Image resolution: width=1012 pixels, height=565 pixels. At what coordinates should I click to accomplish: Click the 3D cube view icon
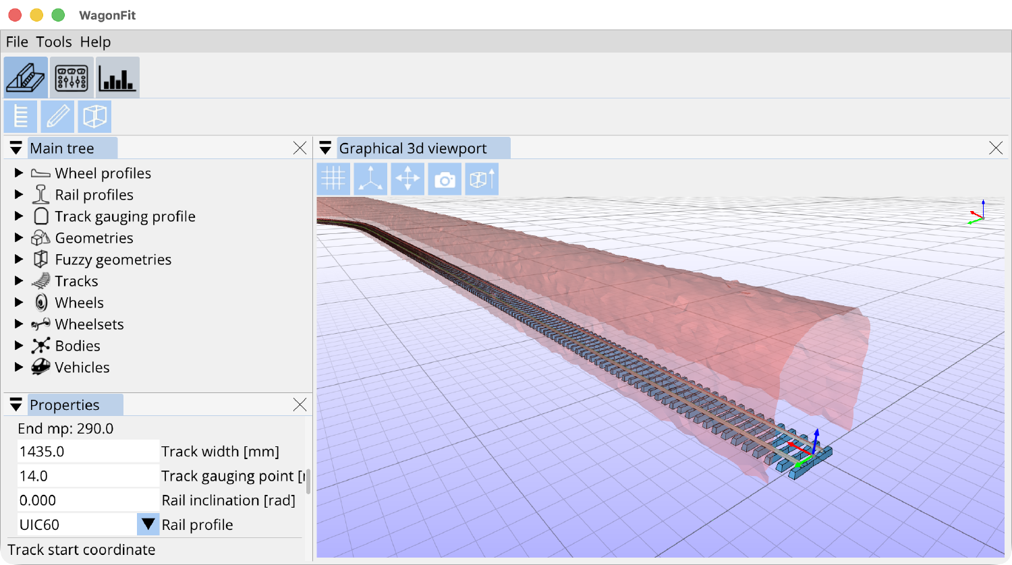click(94, 116)
